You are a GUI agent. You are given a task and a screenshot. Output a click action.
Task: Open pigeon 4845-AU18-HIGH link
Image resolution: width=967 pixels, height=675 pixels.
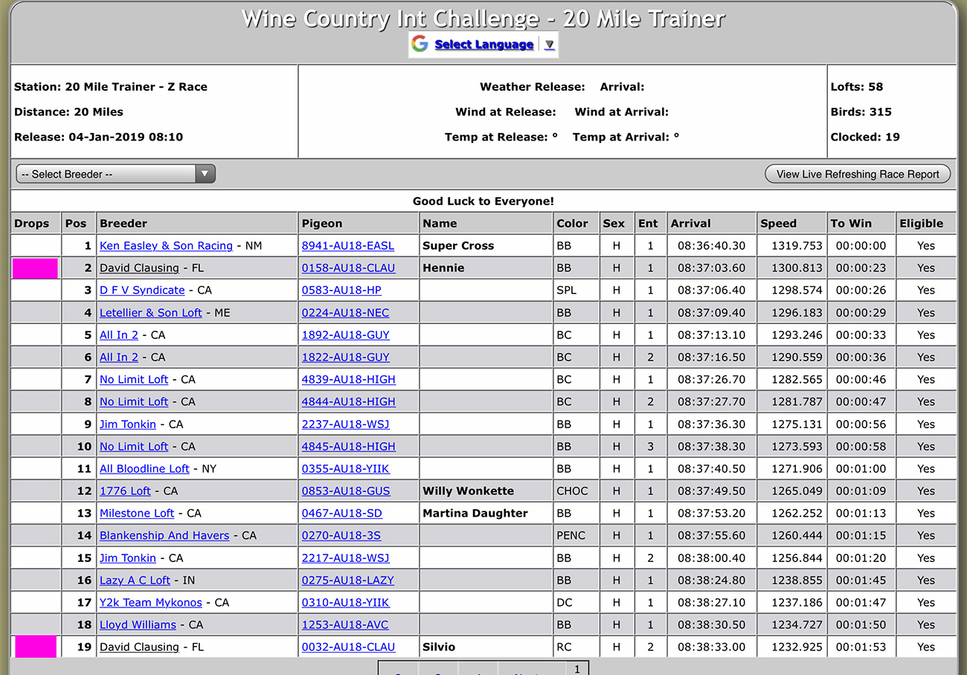(x=348, y=447)
